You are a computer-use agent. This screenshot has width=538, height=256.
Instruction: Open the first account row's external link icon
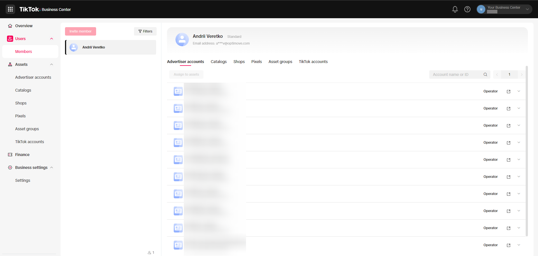pyautogui.click(x=509, y=92)
